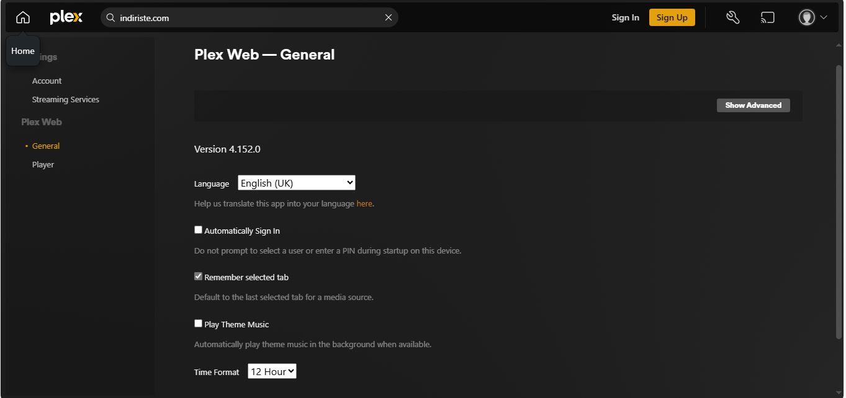
Task: Enable Play Theme Music checkbox
Action: tap(199, 324)
